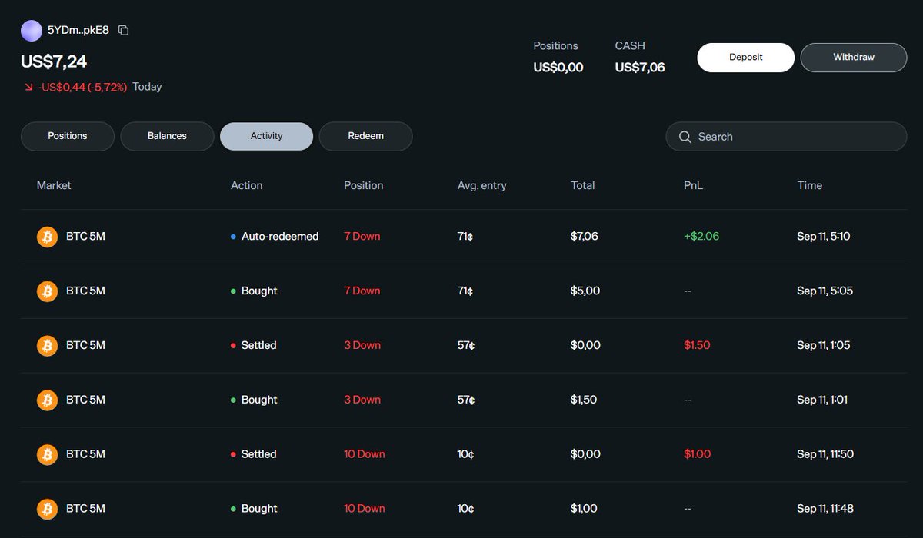Focus the Search input field

click(786, 137)
